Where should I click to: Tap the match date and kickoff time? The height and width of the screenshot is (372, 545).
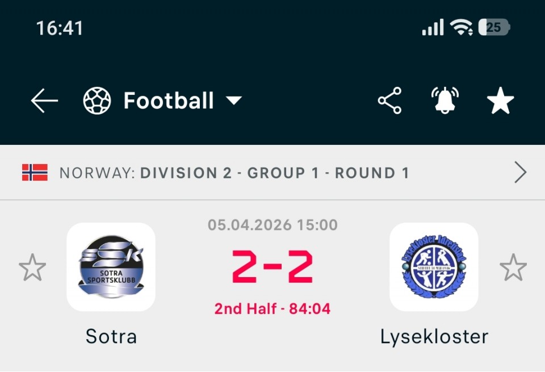click(x=272, y=225)
